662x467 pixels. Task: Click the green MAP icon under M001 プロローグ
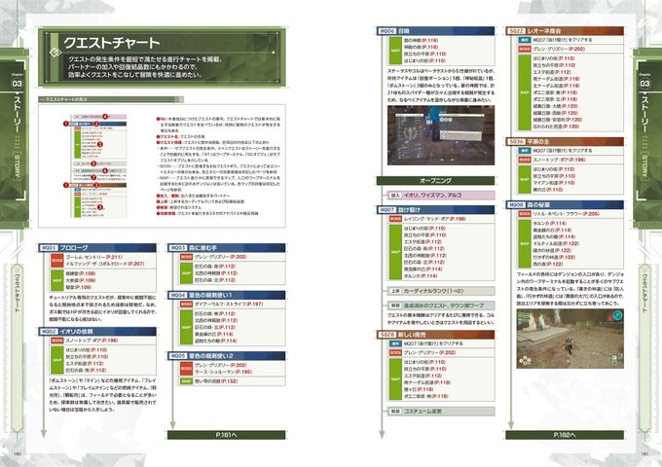click(x=57, y=280)
